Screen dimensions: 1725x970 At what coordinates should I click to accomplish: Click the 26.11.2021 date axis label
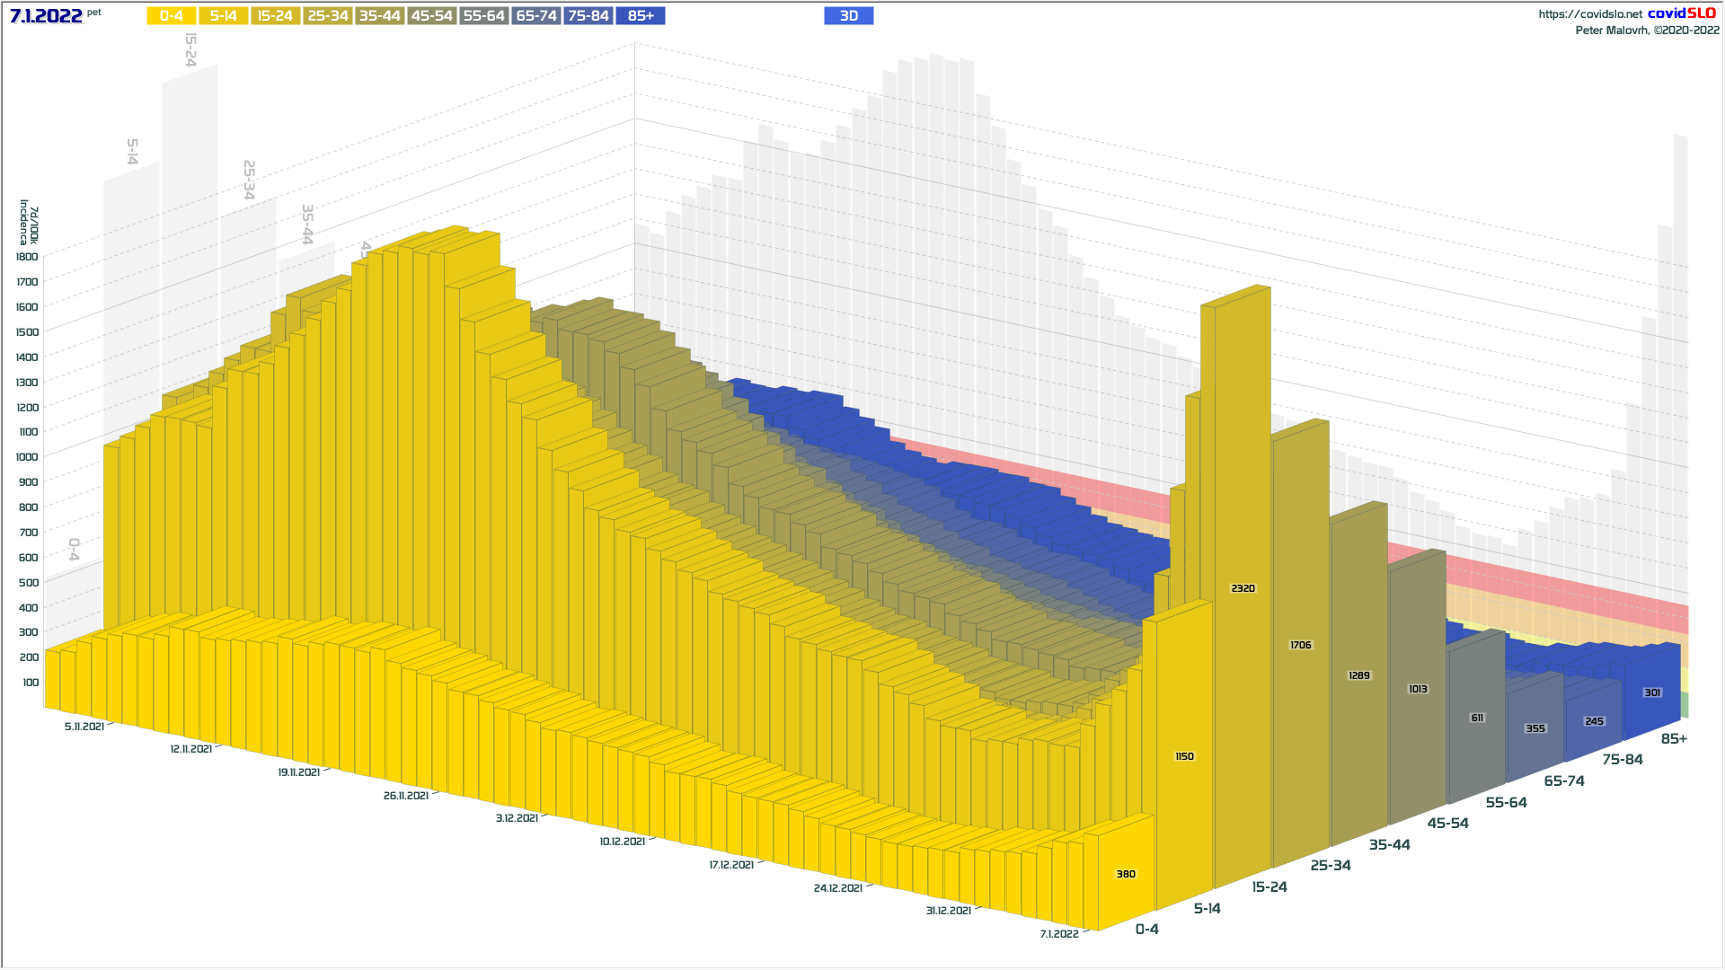[406, 796]
